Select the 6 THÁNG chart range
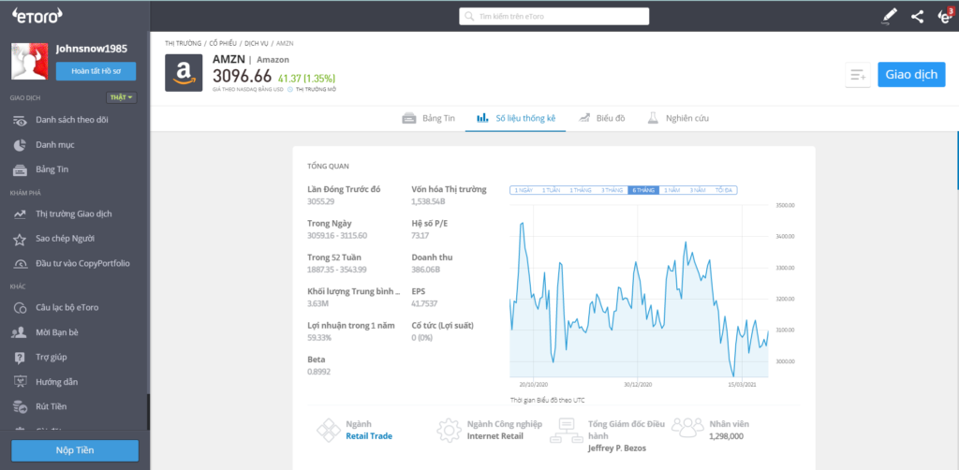The width and height of the screenshot is (959, 470). [643, 190]
